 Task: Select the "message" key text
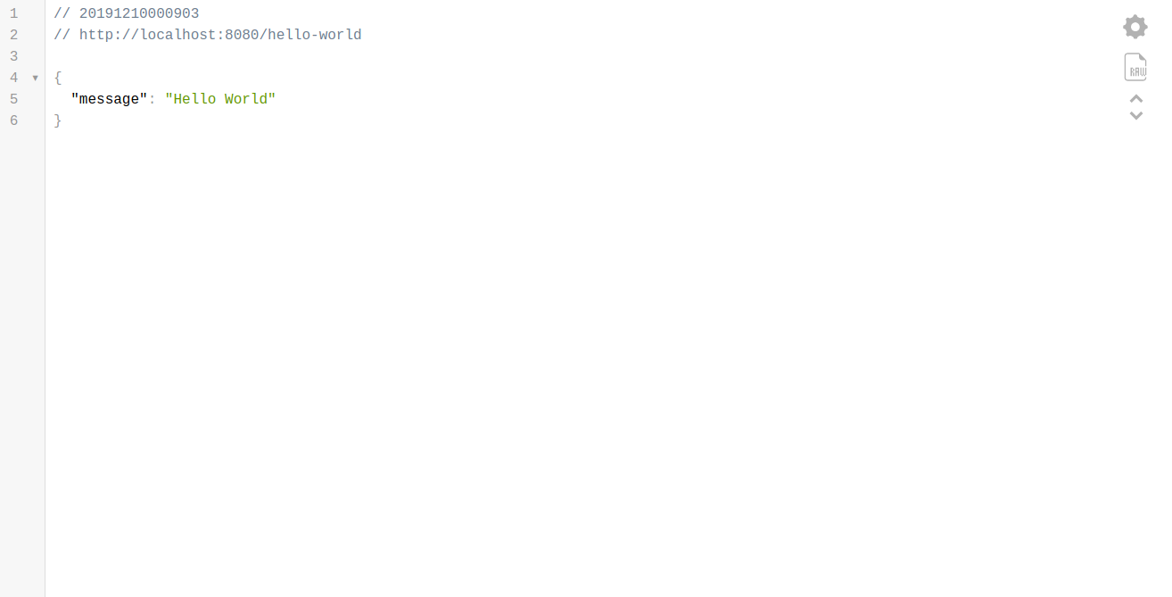109,99
